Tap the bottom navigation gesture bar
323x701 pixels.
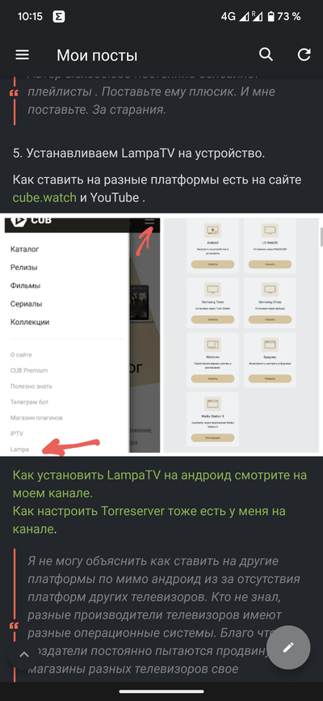161,692
